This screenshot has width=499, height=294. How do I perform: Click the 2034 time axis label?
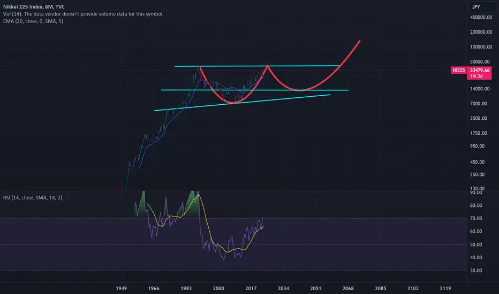(283, 288)
